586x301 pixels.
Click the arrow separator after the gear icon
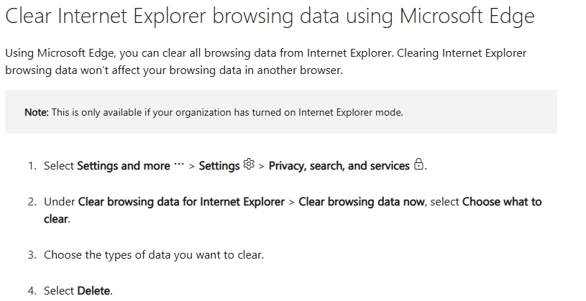(x=262, y=166)
